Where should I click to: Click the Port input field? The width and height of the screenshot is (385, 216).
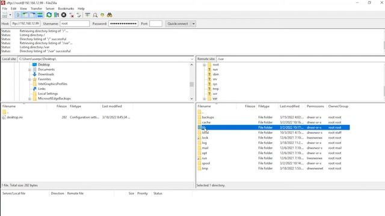156,24
